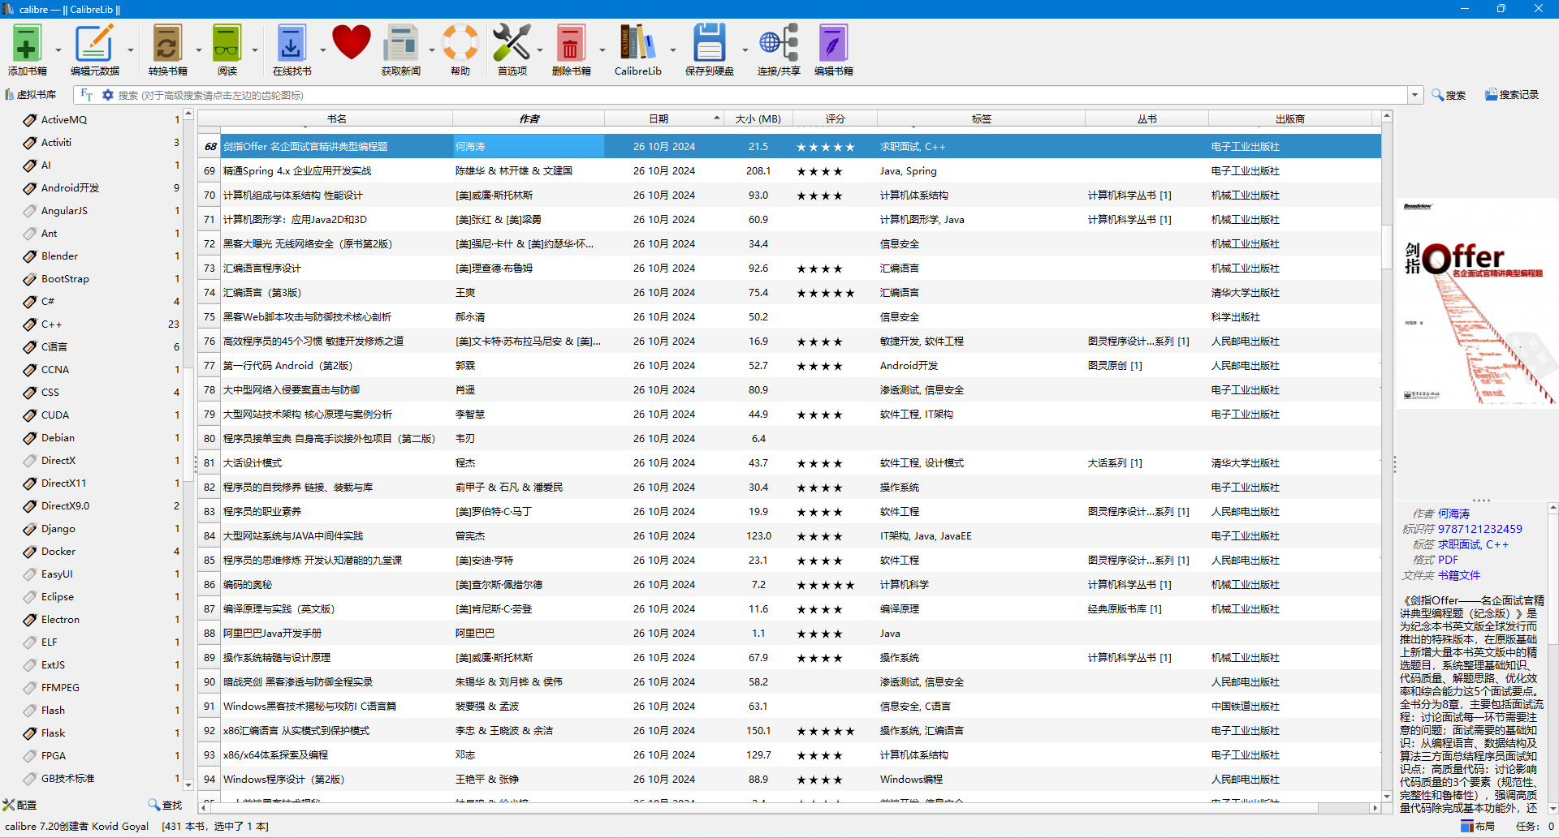Click in the search input field
1559x838 pixels.
pos(731,95)
